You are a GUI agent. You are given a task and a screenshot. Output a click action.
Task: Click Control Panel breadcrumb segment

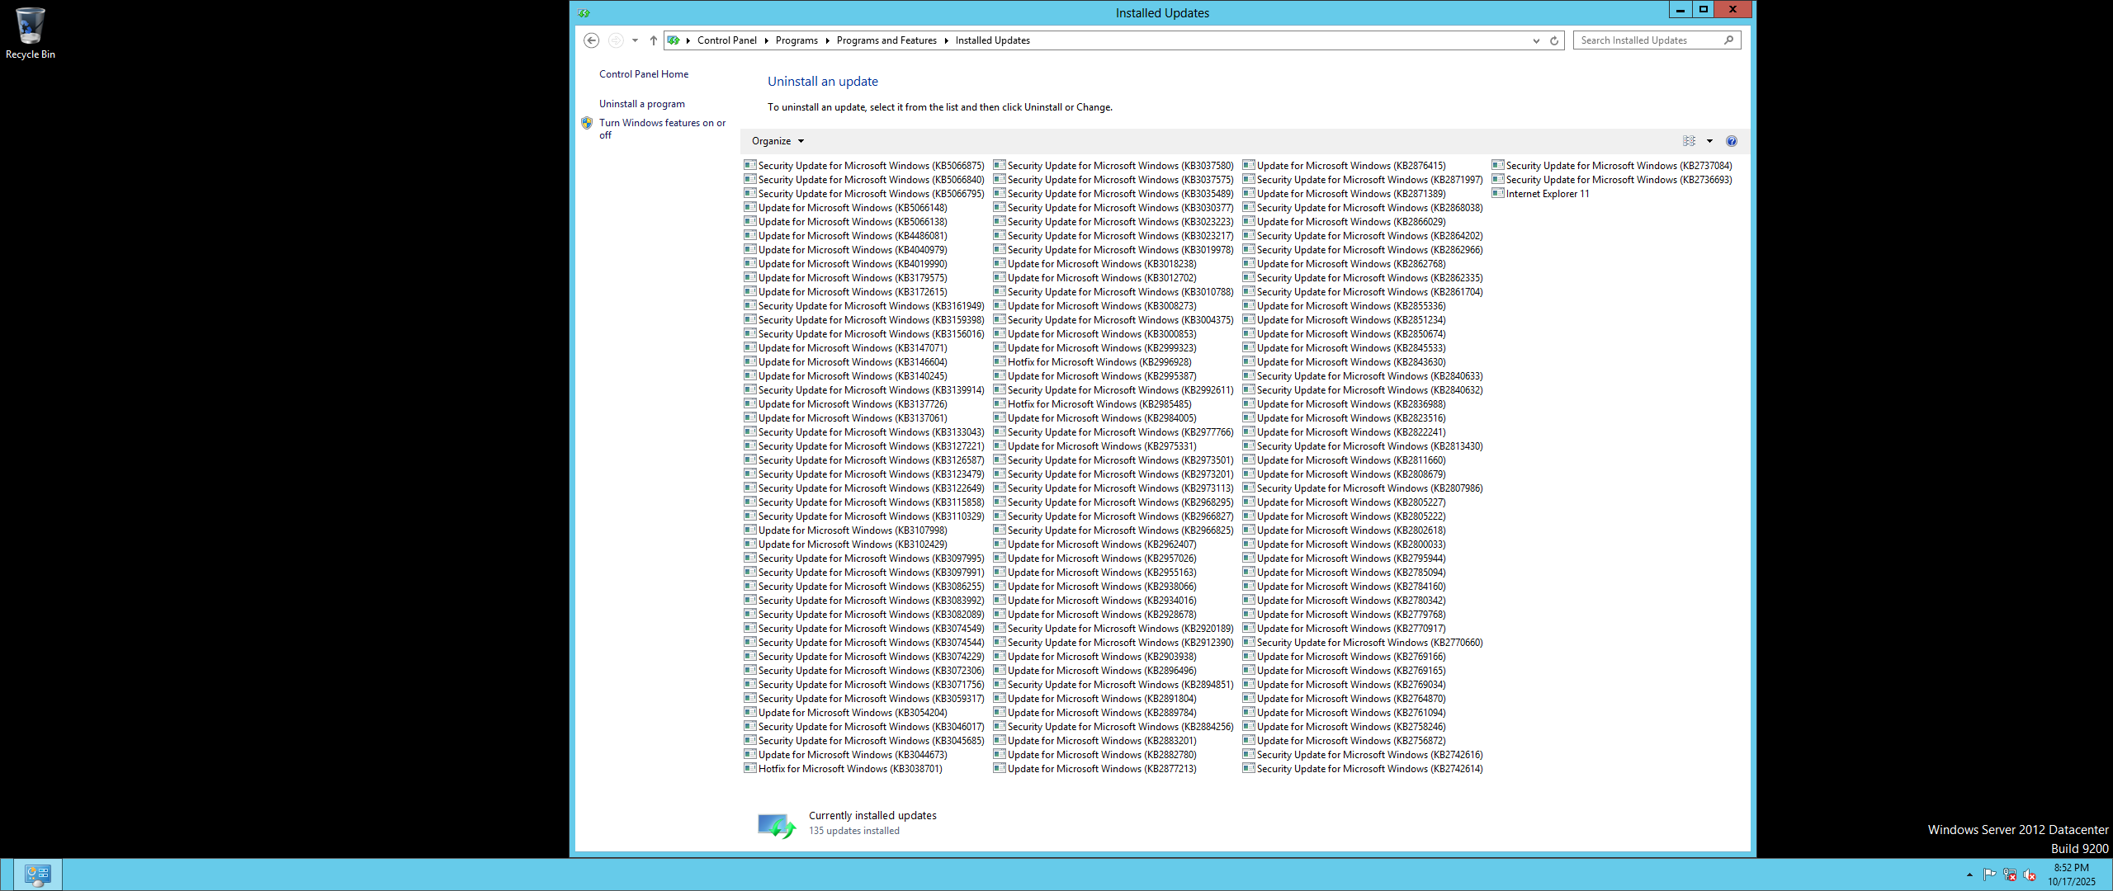click(726, 40)
